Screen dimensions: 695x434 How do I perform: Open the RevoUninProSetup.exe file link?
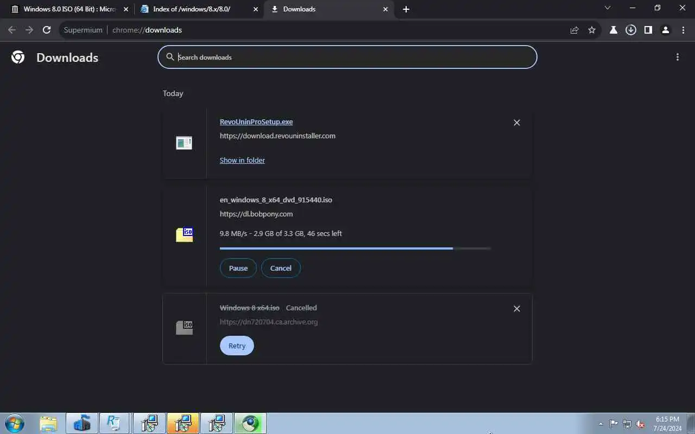click(x=256, y=122)
